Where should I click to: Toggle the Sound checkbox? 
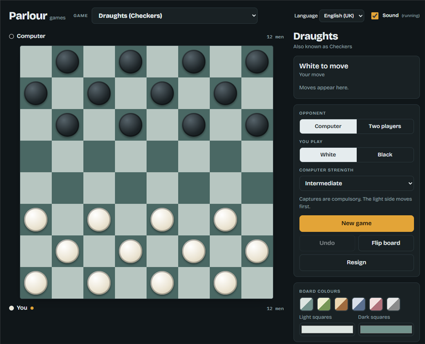(375, 16)
